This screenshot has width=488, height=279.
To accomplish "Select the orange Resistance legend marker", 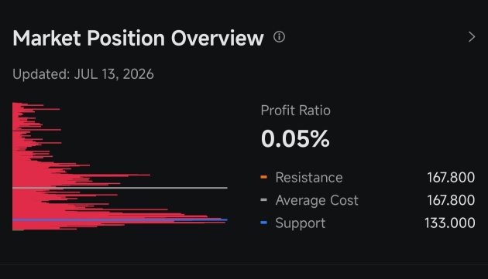I will tap(263, 177).
